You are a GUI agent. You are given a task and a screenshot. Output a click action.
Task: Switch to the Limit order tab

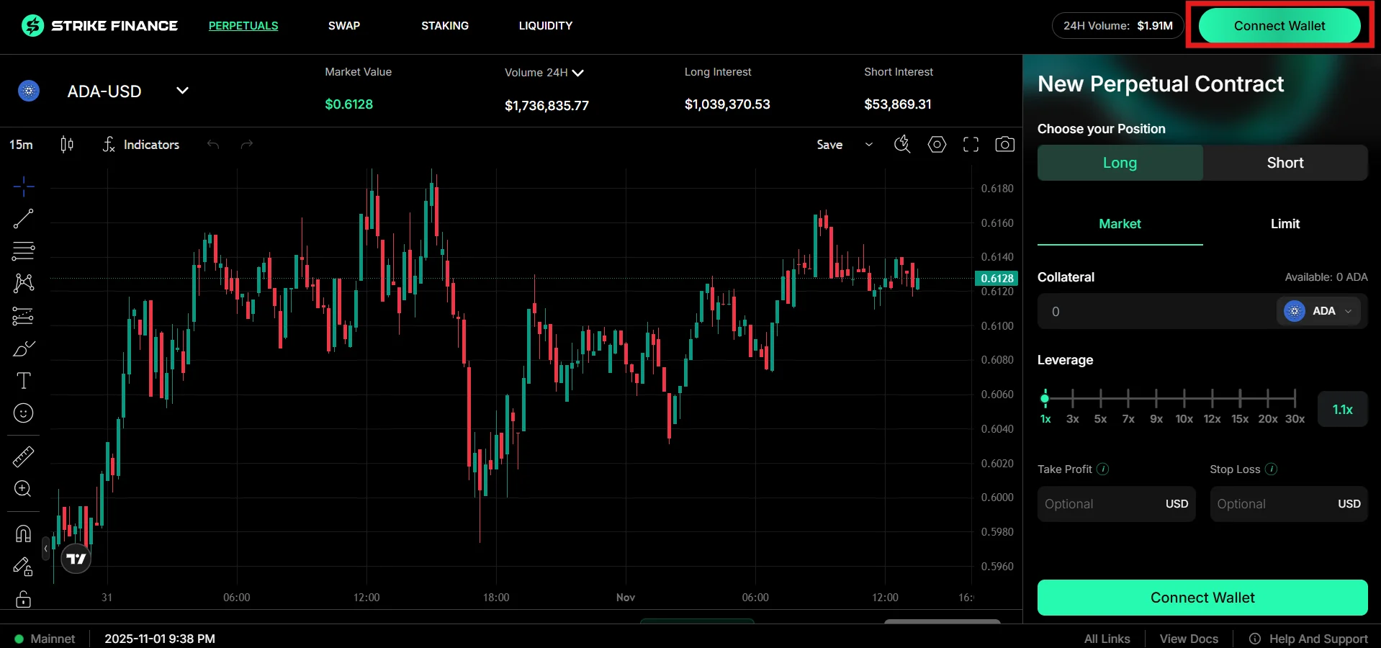tap(1285, 224)
